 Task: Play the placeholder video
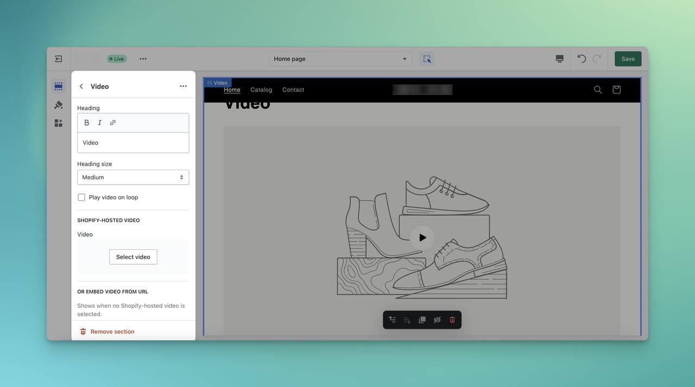pos(422,237)
